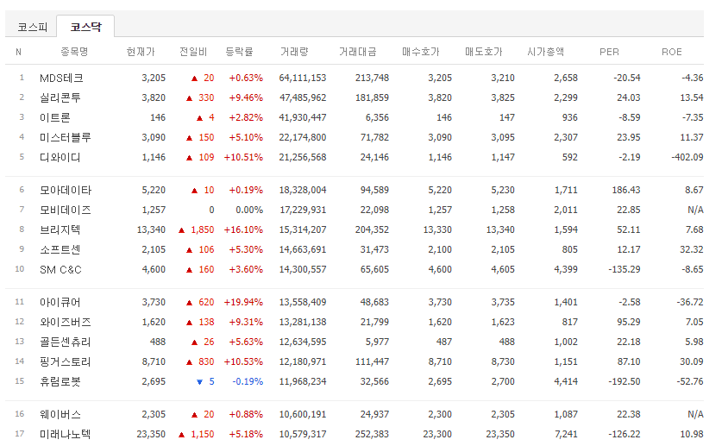Click the up arrow in 미래나노텍 row
Screen dimensions: 728x446
click(x=181, y=435)
